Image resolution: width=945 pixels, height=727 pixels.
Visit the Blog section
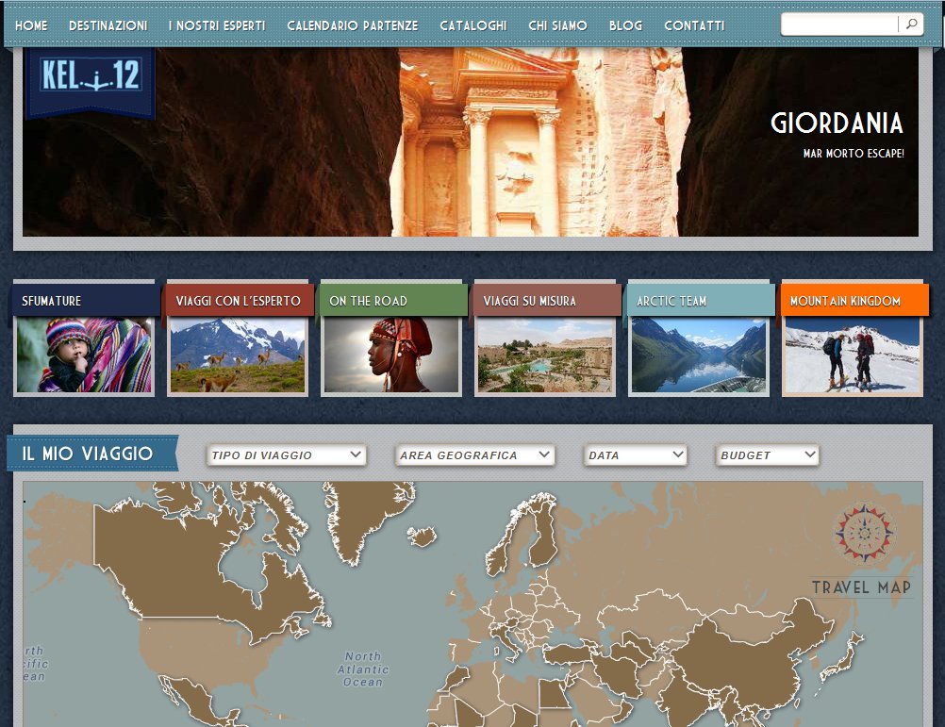(625, 25)
